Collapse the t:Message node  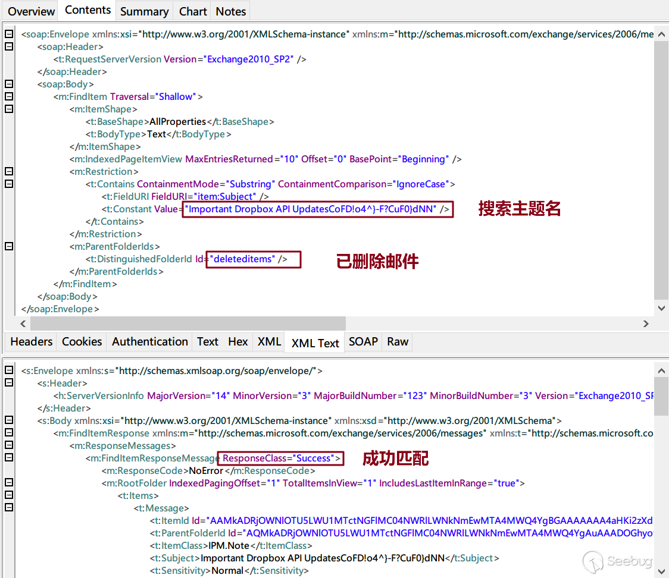9,507
